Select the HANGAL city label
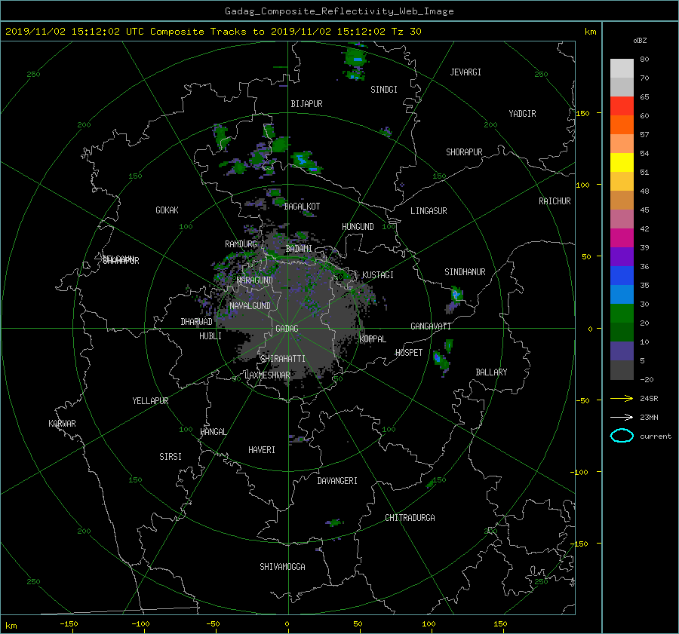Viewport: 679px width, 634px height. point(214,432)
